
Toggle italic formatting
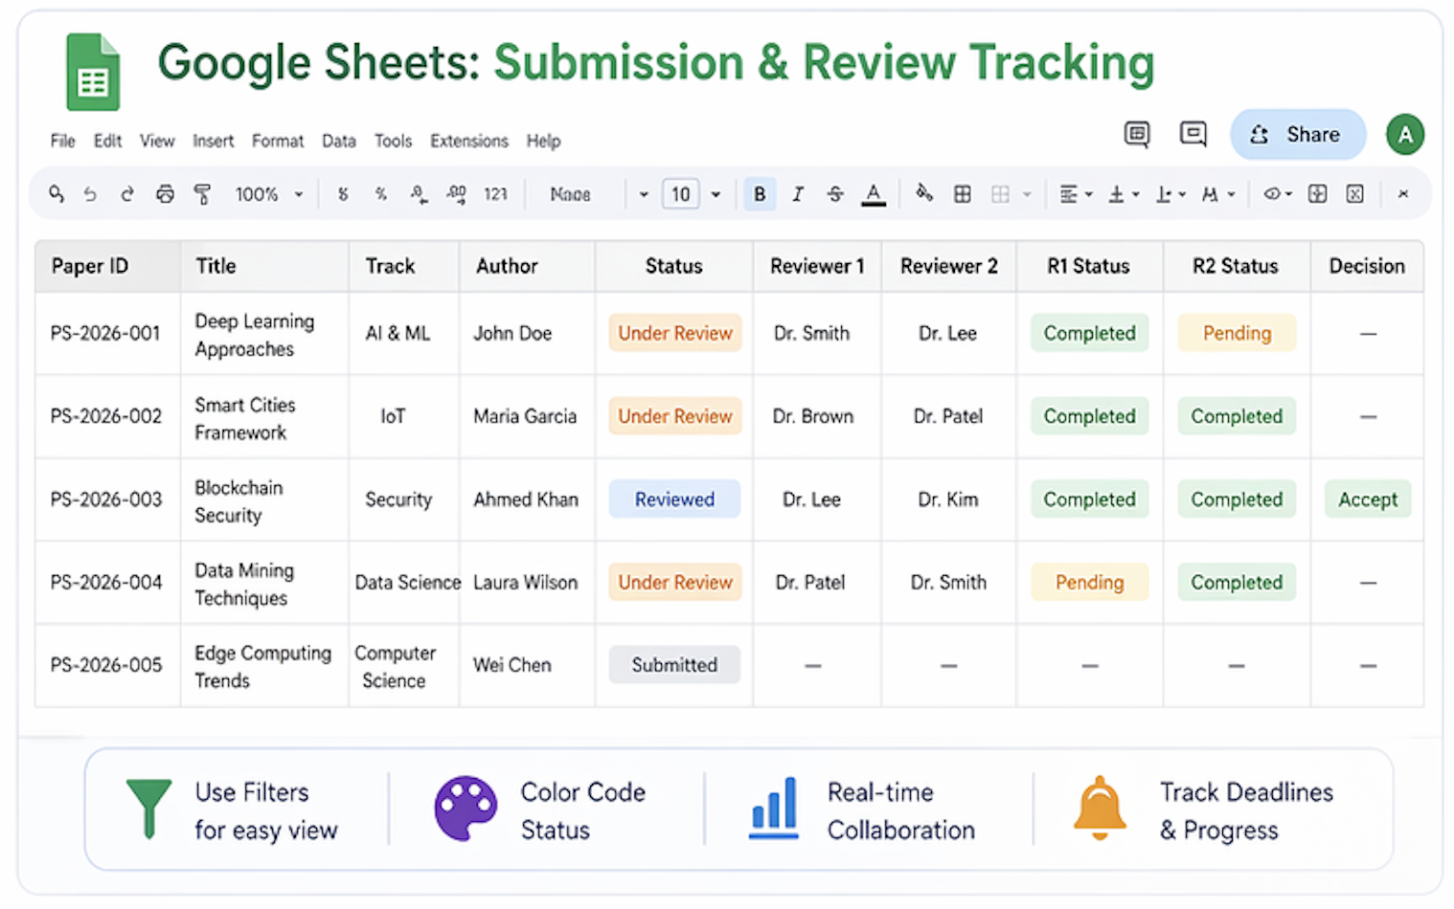pos(797,194)
